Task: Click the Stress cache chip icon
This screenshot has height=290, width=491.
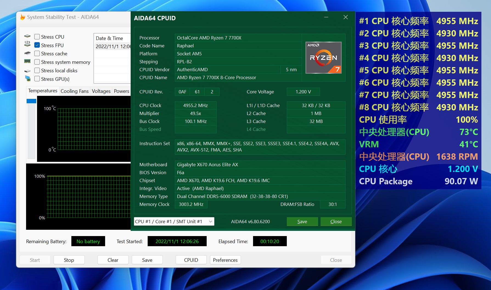Action: pyautogui.click(x=27, y=53)
